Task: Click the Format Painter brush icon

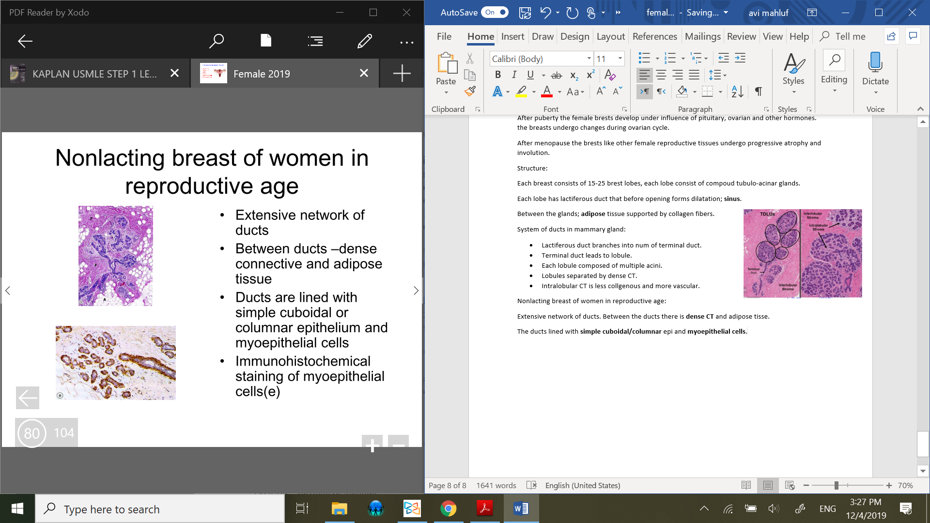Action: [x=470, y=91]
